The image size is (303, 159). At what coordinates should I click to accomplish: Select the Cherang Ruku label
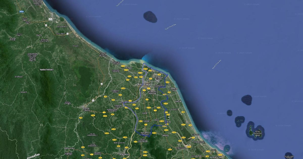click(x=199, y=142)
